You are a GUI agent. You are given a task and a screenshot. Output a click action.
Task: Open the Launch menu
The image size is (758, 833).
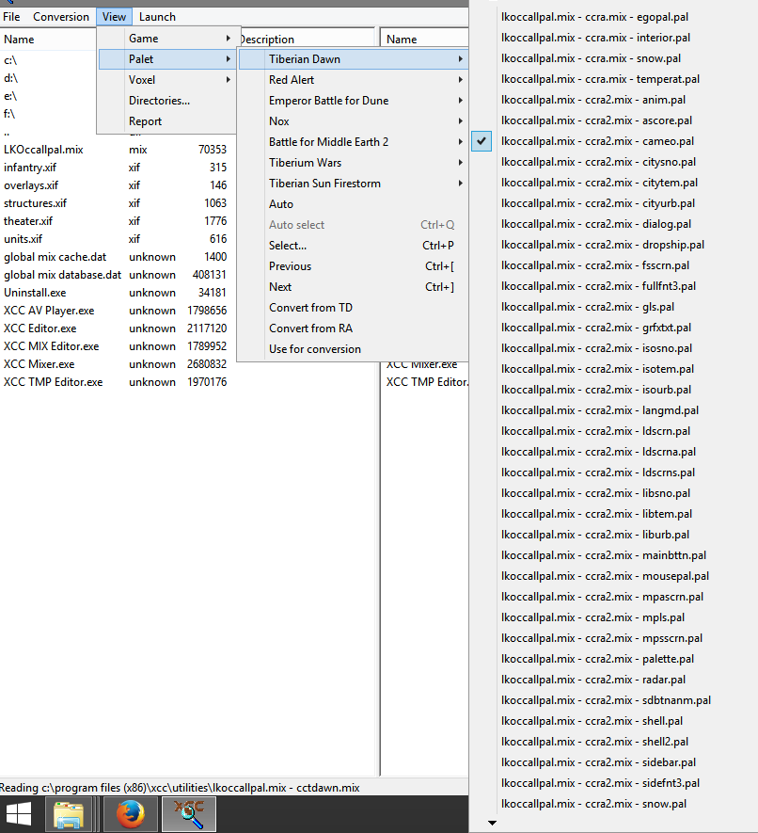coord(157,16)
